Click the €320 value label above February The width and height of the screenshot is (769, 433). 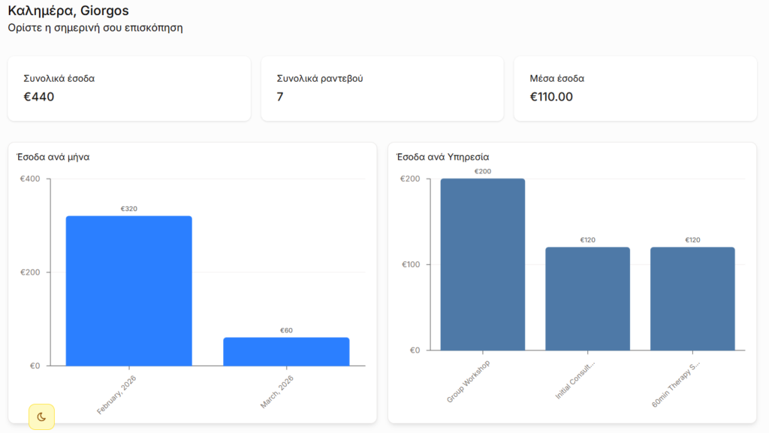pyautogui.click(x=128, y=209)
